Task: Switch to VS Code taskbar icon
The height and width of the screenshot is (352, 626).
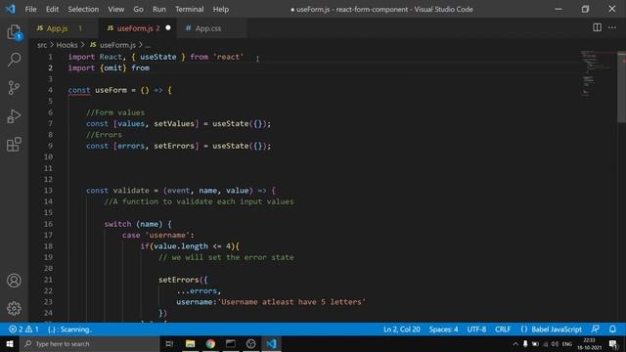Action: click(x=271, y=343)
